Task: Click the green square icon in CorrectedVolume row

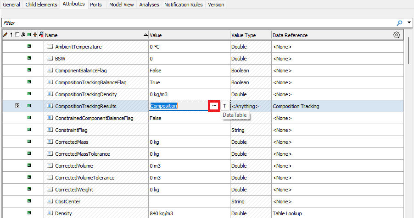Action: 29,165
